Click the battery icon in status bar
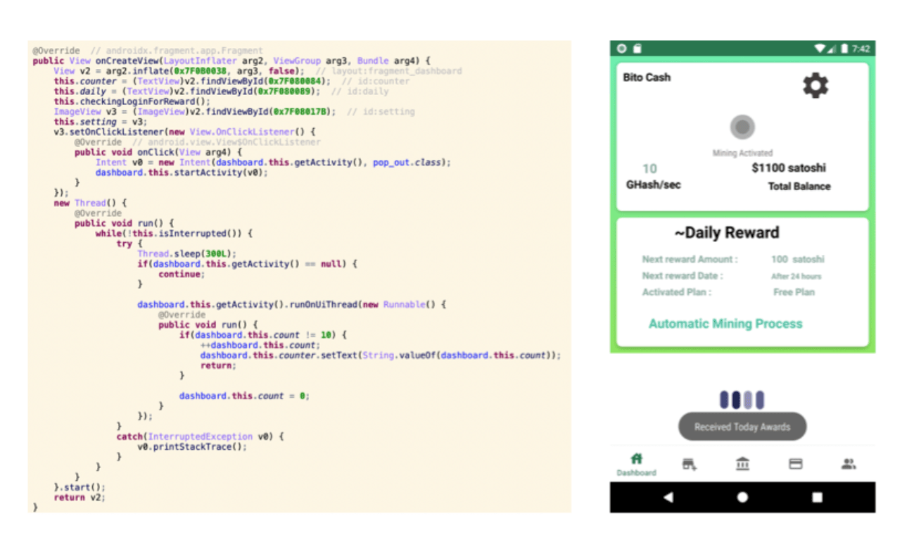Viewport: 914px width, 547px height. [844, 49]
